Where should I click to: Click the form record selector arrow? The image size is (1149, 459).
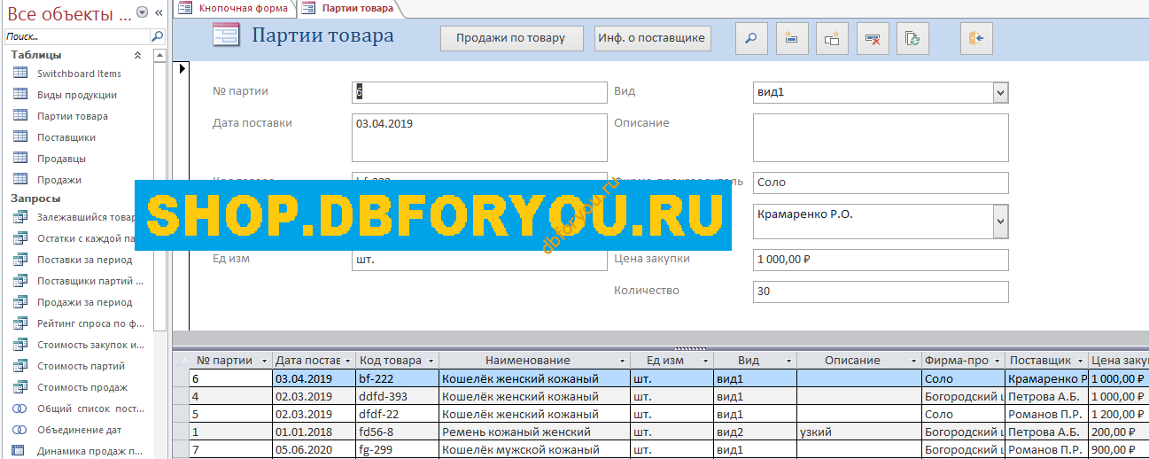click(x=182, y=68)
